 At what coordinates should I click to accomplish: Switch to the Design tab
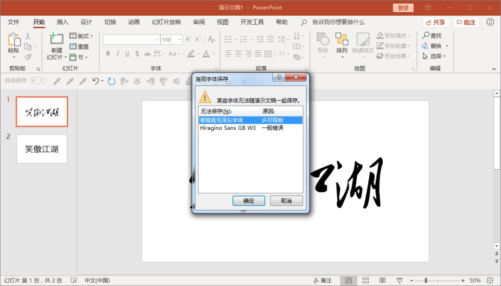(86, 22)
